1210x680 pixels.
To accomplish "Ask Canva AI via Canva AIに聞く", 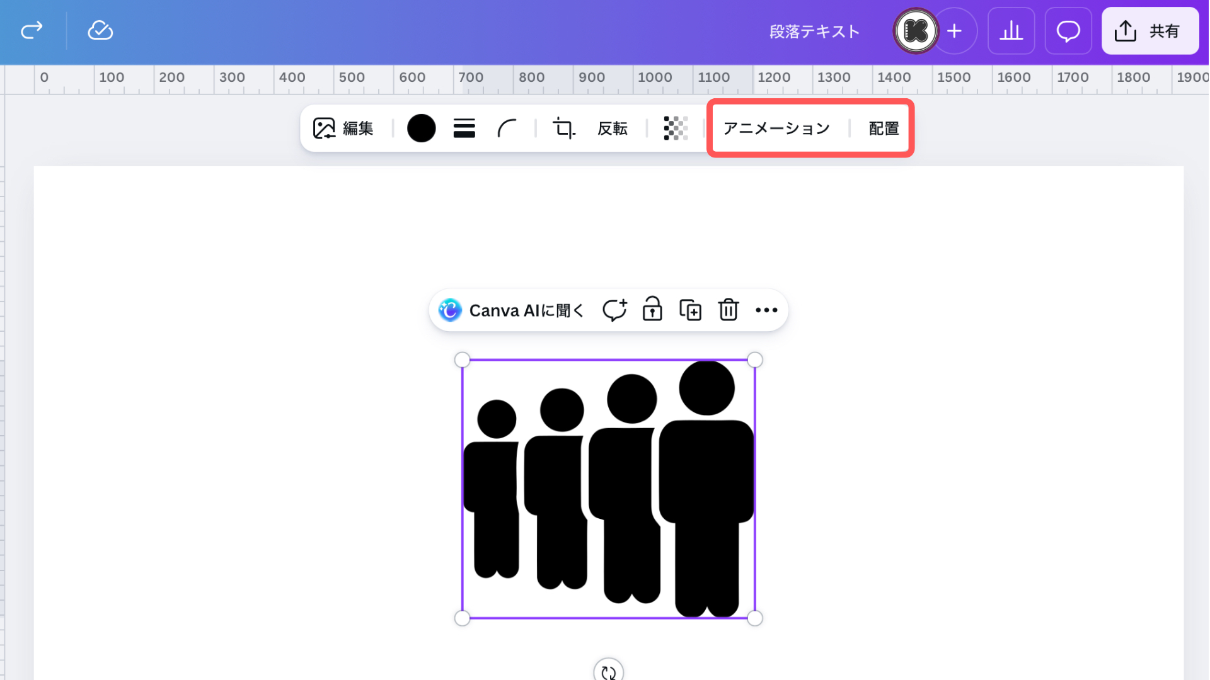I will (512, 310).
